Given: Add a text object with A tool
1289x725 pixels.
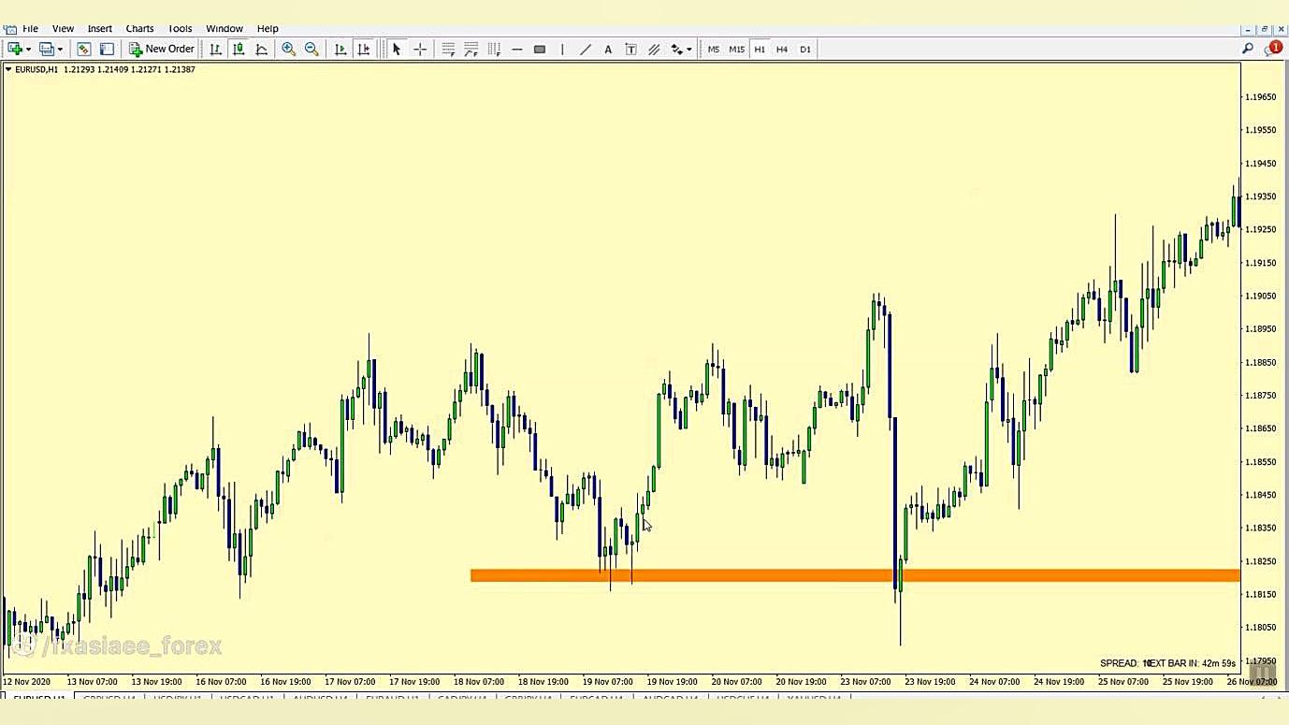Looking at the screenshot, I should 608,49.
